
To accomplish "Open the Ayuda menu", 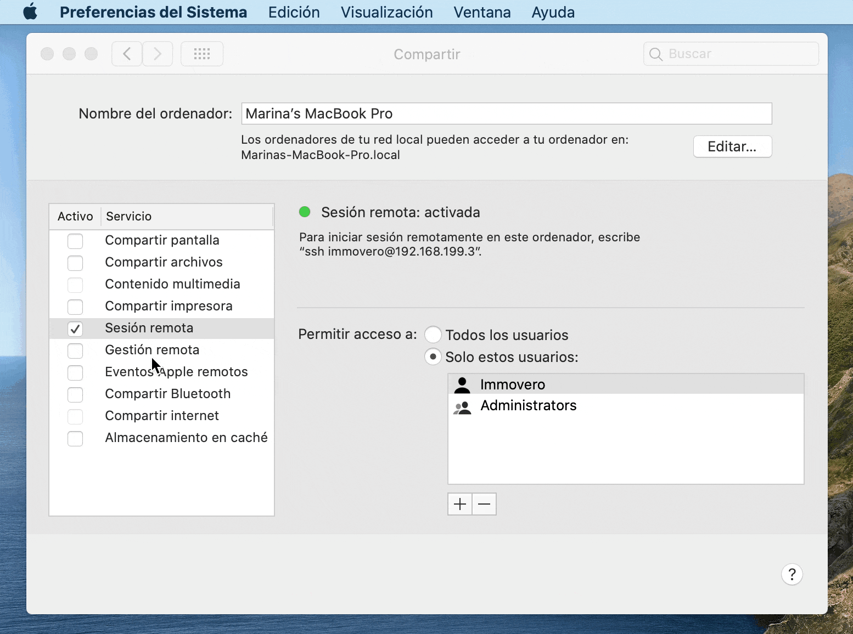I will pyautogui.click(x=553, y=12).
